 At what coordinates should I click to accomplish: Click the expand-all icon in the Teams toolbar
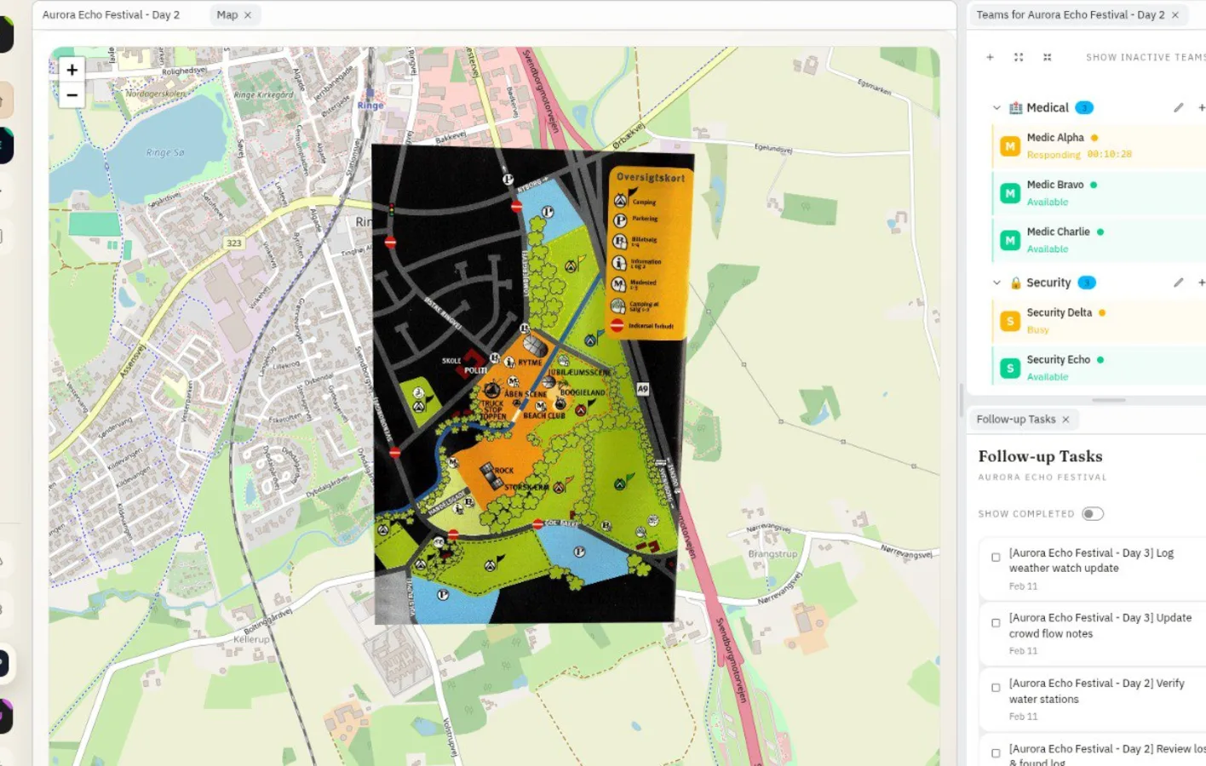tap(1019, 57)
